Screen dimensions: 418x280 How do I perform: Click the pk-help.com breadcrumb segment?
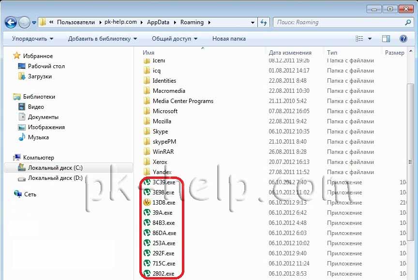(x=120, y=22)
